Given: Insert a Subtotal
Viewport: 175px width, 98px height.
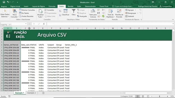Looking at the screenshot, I should click(130, 16).
